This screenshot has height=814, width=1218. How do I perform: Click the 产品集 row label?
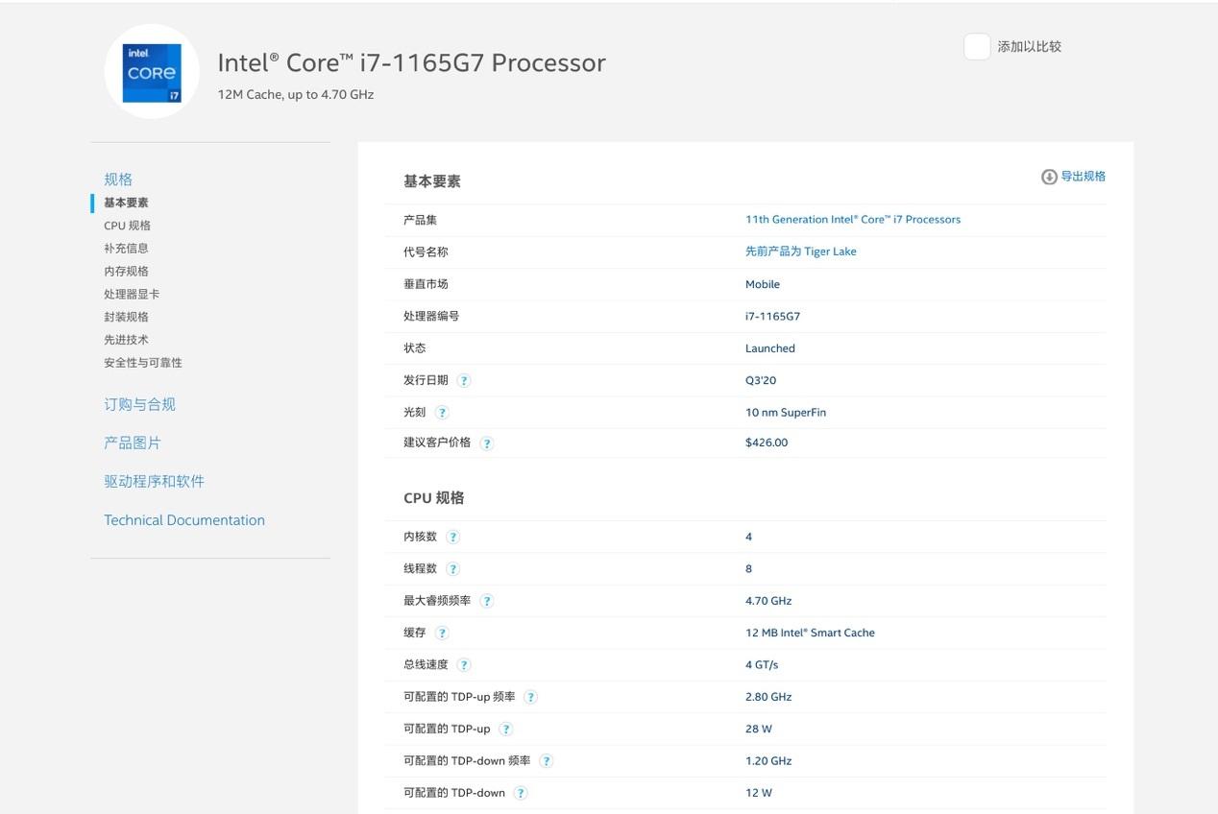point(420,220)
